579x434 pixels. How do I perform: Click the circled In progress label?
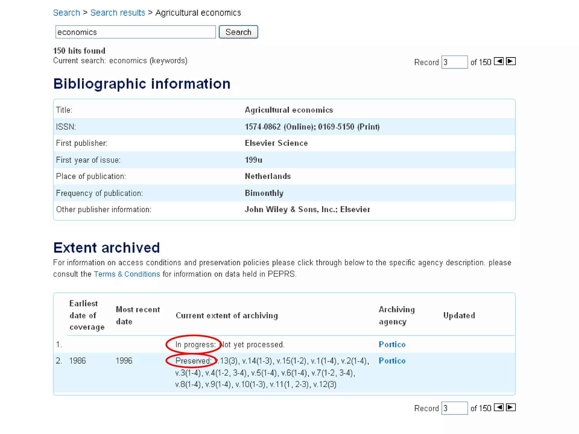click(195, 344)
